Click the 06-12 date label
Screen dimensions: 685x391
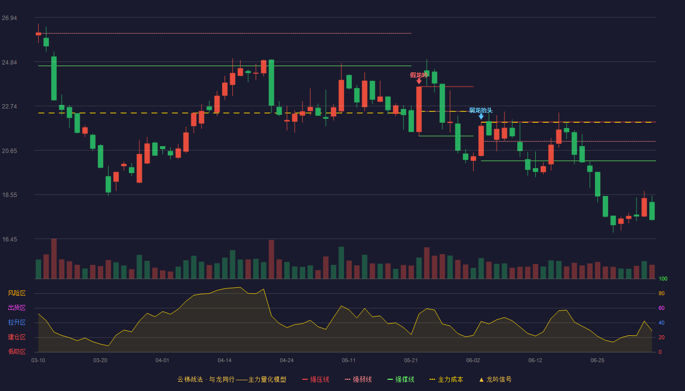535,360
